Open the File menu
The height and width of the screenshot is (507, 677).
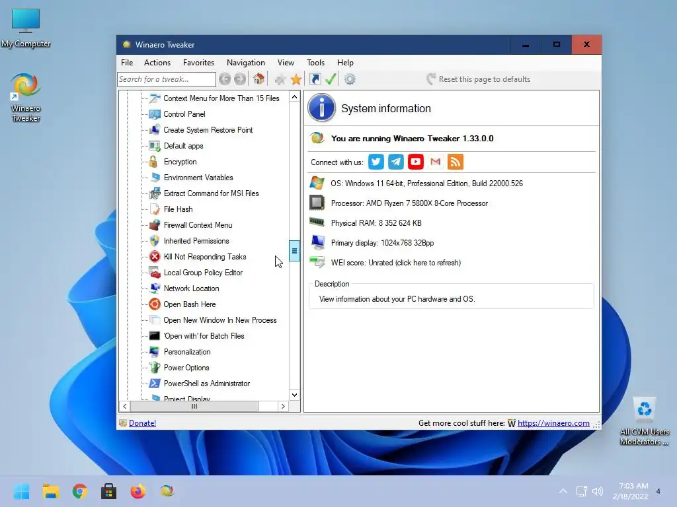click(127, 63)
